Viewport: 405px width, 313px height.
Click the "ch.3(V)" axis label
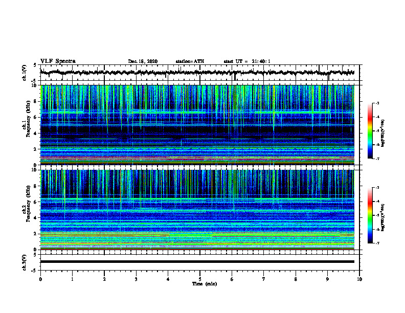click(24, 263)
